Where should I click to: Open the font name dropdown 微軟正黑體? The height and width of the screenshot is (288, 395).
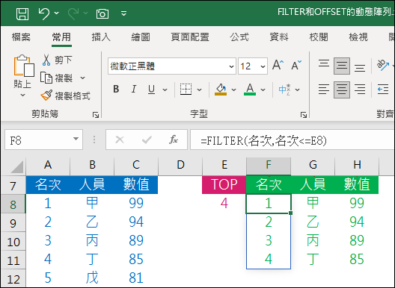pyautogui.click(x=231, y=66)
